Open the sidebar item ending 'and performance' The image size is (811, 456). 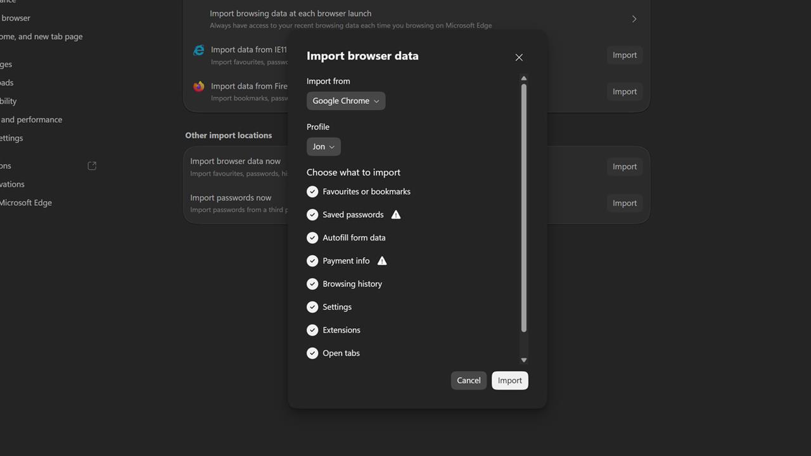click(31, 120)
